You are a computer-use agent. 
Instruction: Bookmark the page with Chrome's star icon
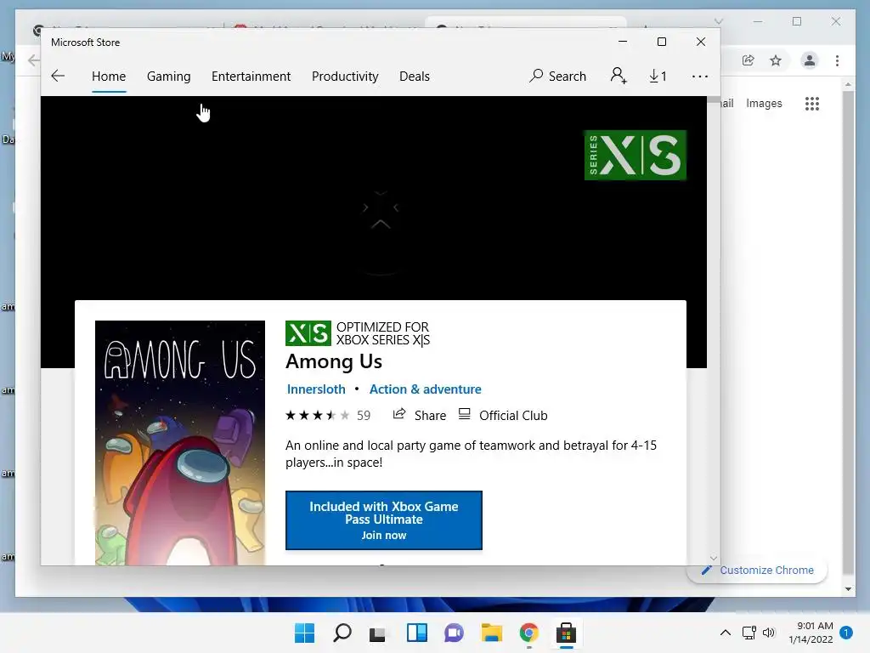tap(776, 60)
